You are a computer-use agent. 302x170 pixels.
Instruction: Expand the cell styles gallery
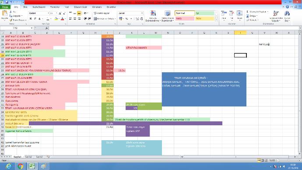216,20
